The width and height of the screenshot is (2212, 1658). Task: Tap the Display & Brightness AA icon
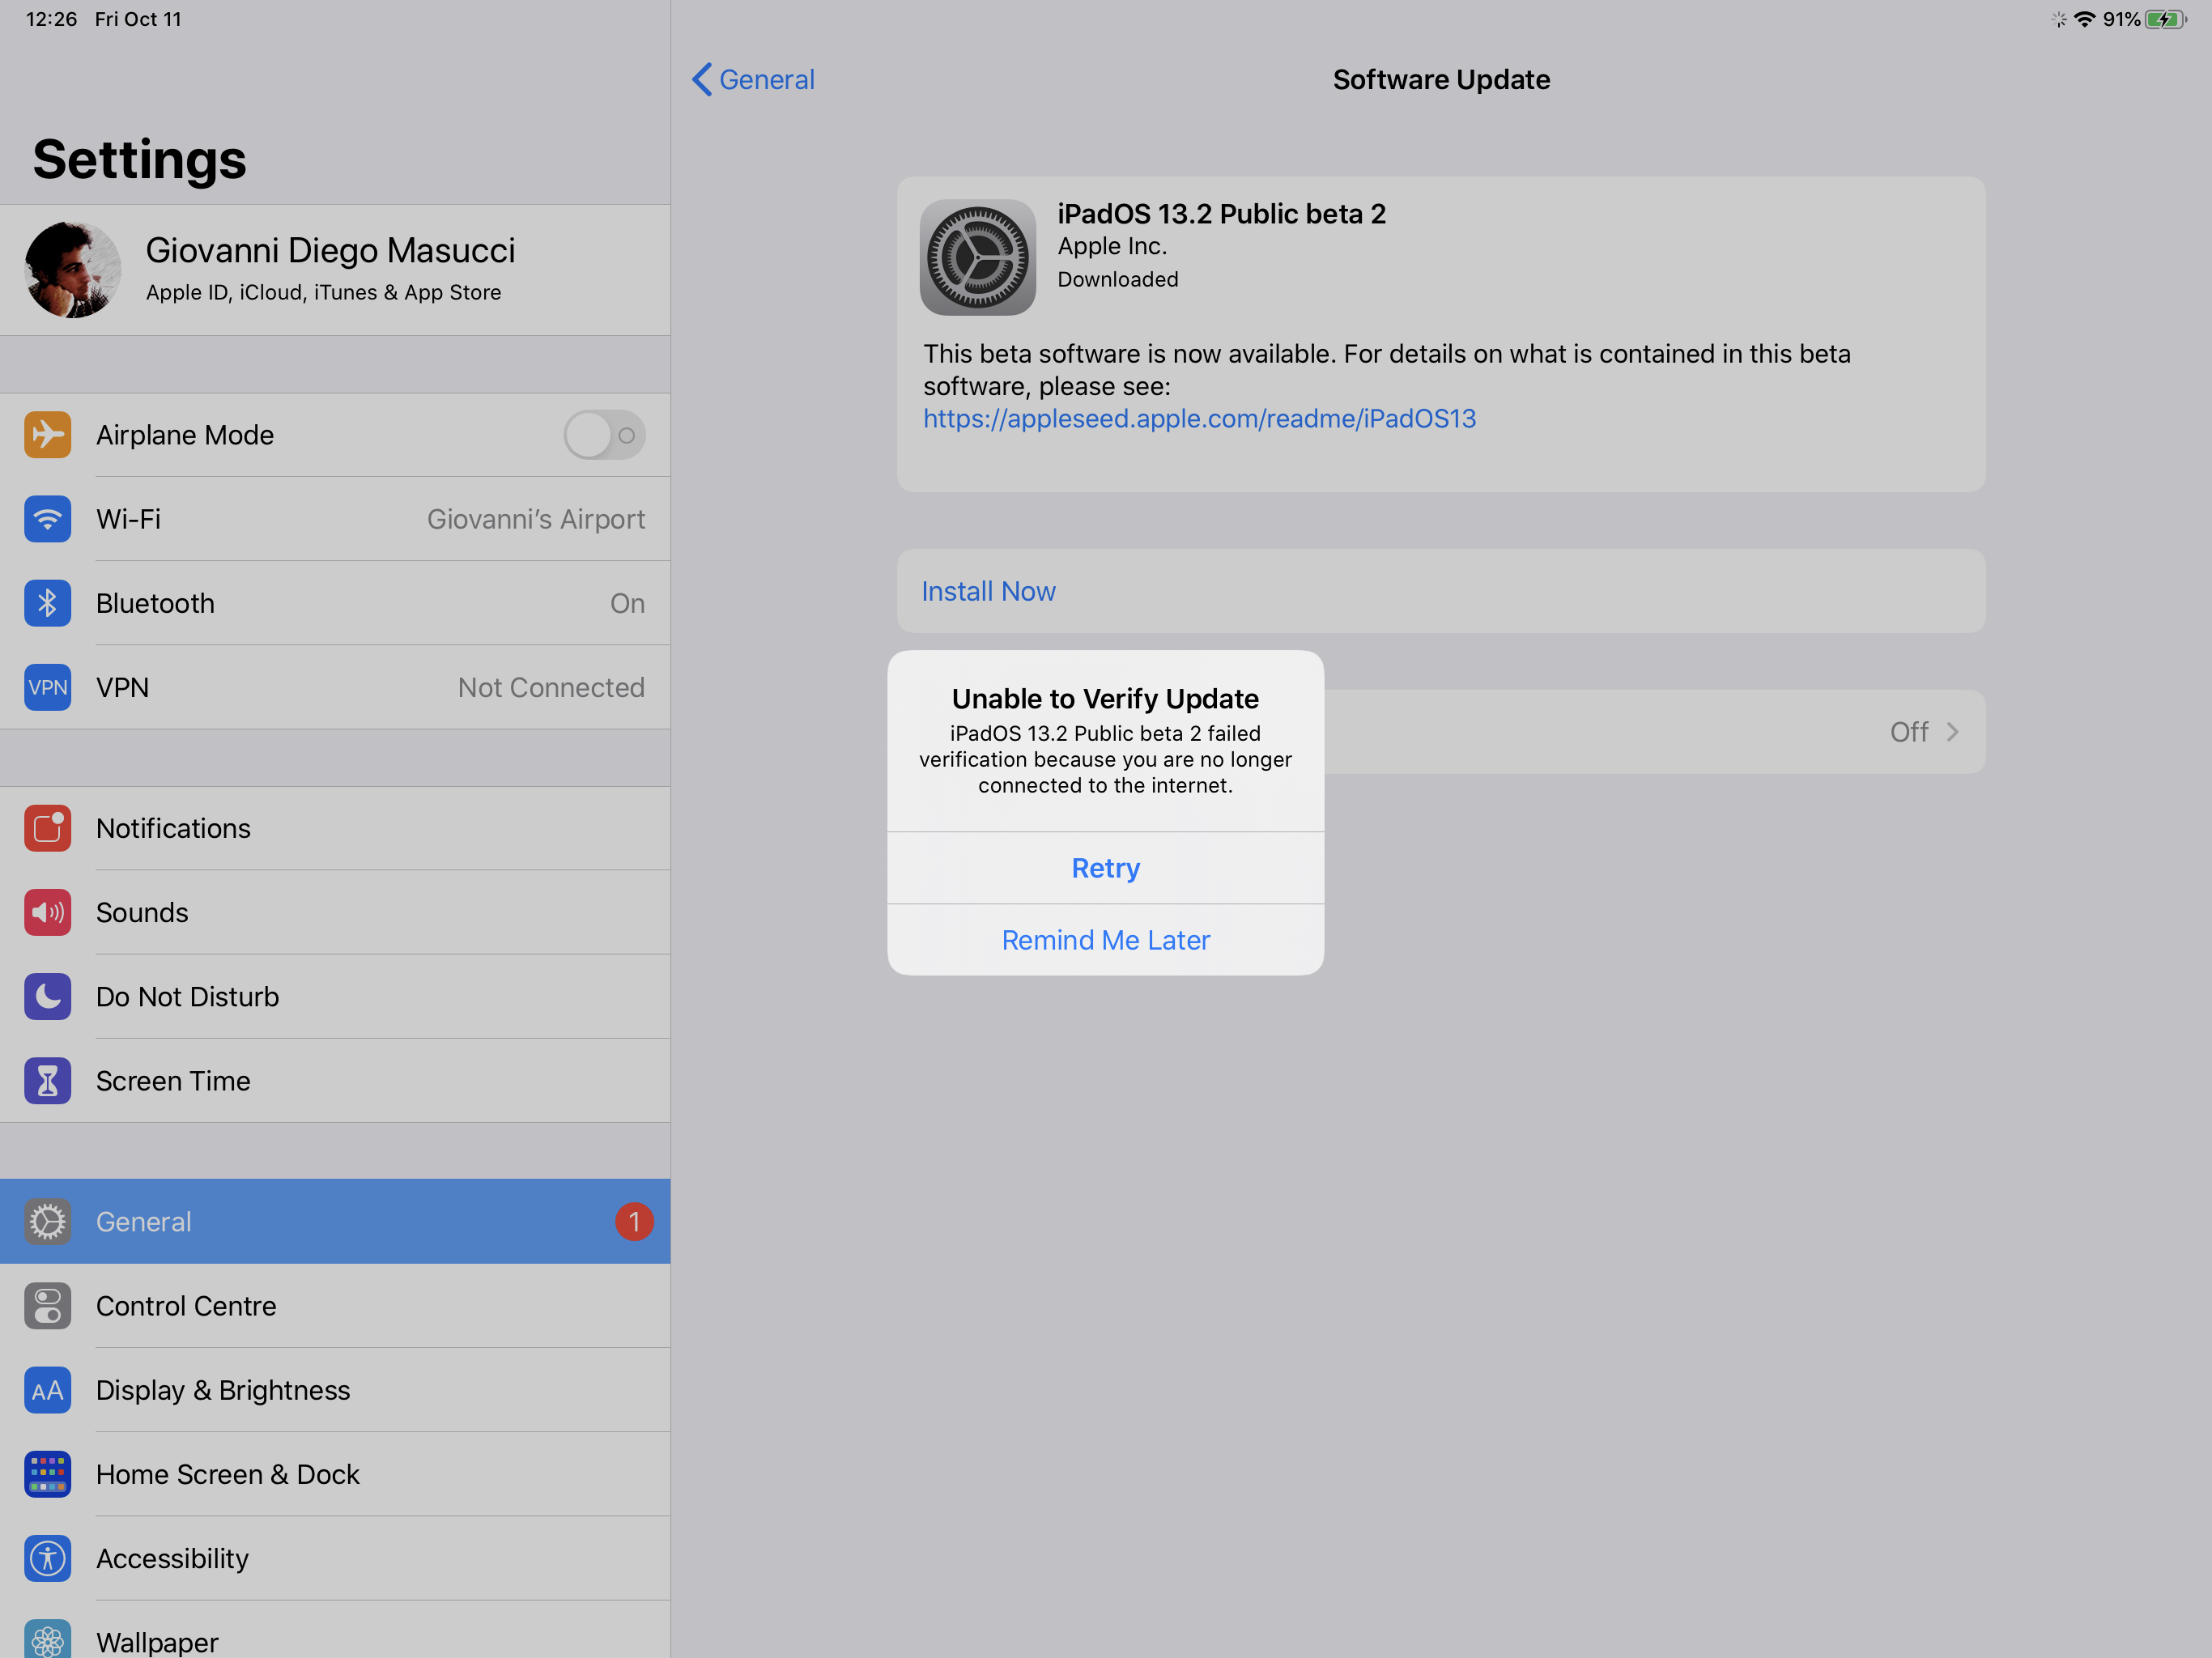[x=47, y=1389]
